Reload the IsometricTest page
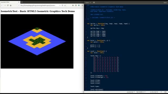The image size is (168, 94). [8, 5]
